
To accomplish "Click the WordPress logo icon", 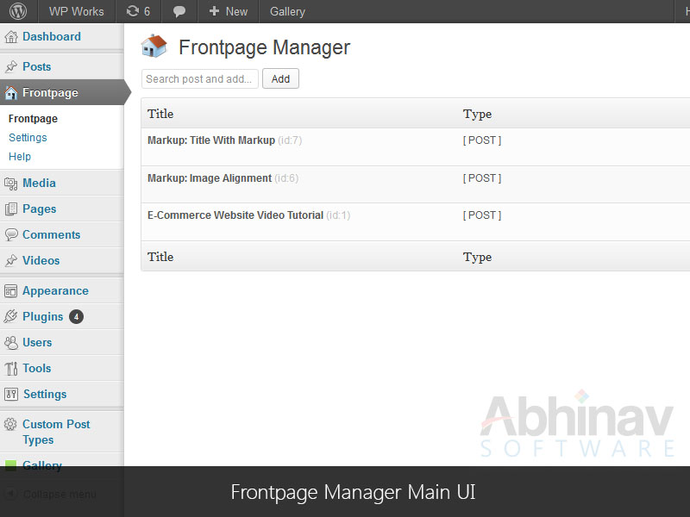I will click(x=19, y=11).
